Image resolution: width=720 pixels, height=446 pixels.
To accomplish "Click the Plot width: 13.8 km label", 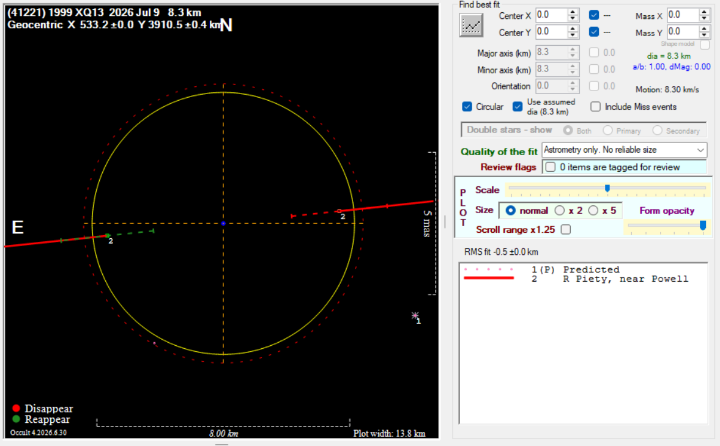I will coord(389,433).
